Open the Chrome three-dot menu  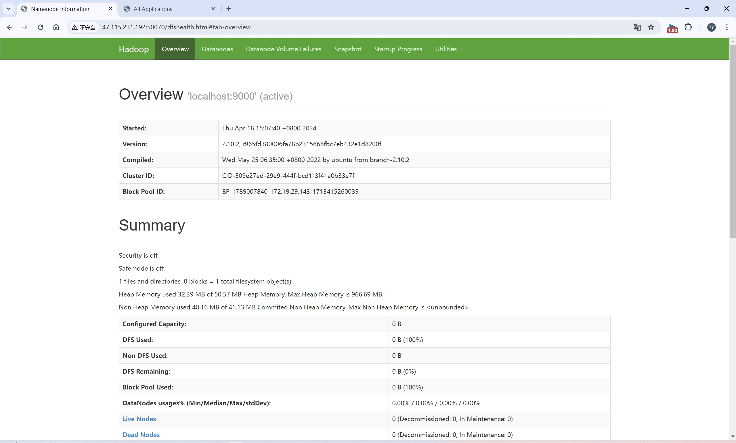click(727, 27)
